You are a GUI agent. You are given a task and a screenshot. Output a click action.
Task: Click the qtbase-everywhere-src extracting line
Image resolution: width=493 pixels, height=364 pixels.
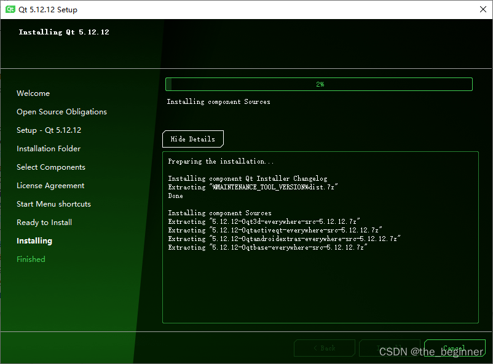coord(267,247)
